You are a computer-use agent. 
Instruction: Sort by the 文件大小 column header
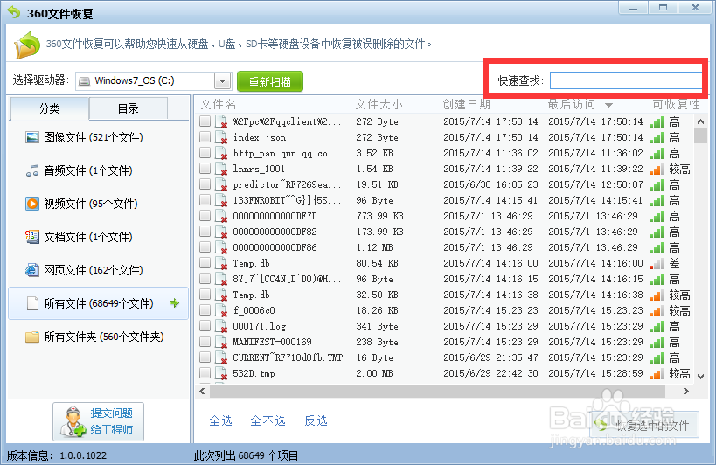(x=379, y=105)
